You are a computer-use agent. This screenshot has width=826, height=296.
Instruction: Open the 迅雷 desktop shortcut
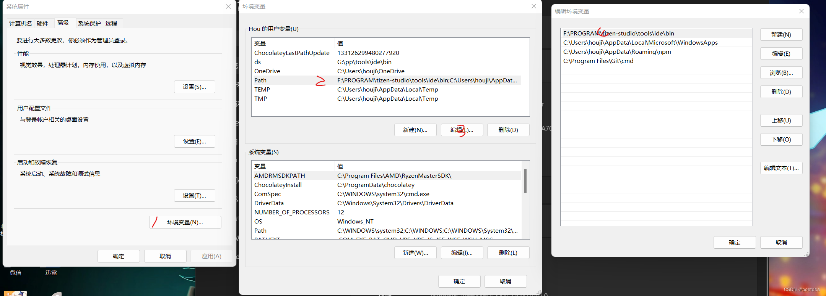point(51,272)
